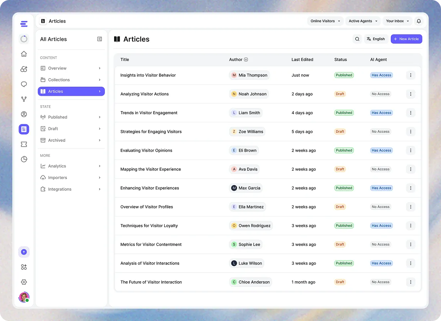Click the app logo at the top of the rail

(x=24, y=24)
